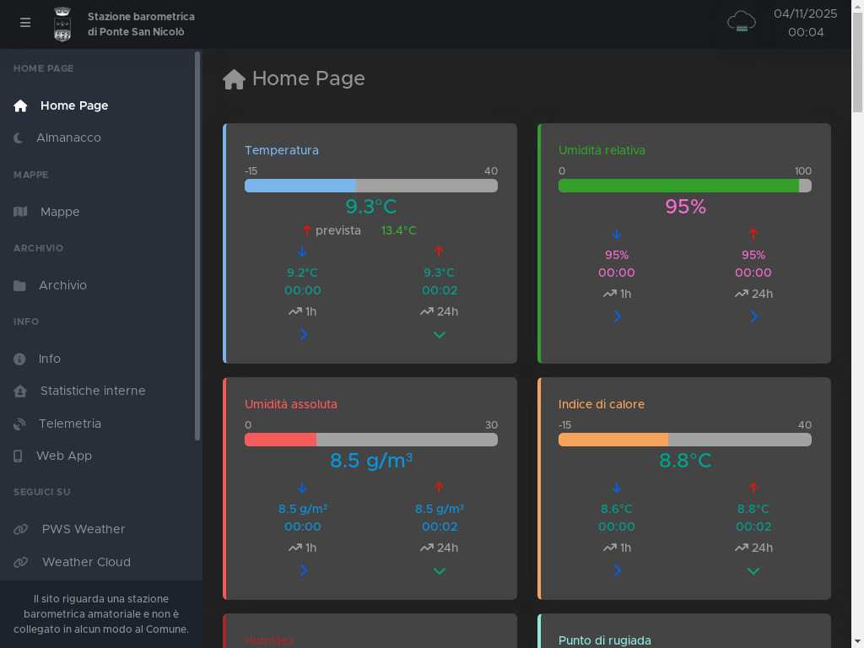Open Statistiche interne from sidebar
The width and height of the screenshot is (864, 648).
(x=93, y=391)
